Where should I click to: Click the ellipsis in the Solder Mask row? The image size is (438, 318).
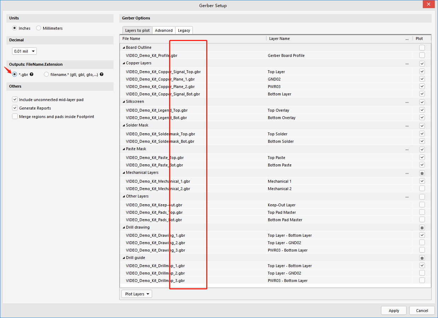tap(407, 126)
